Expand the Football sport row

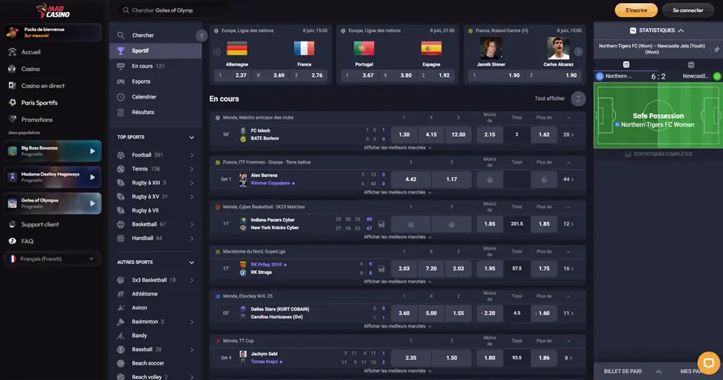point(192,155)
